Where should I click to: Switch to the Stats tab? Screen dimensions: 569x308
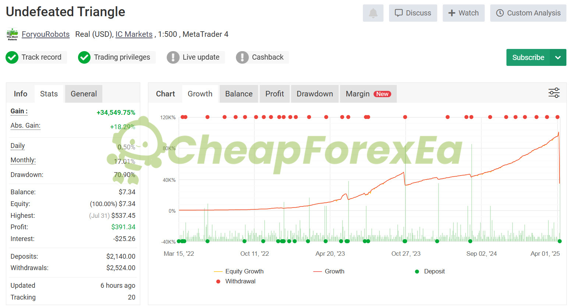coord(49,94)
